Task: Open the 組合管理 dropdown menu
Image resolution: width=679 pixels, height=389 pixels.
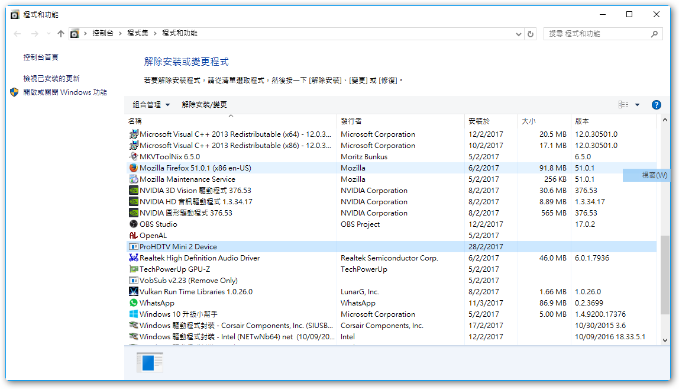Action: [x=151, y=105]
